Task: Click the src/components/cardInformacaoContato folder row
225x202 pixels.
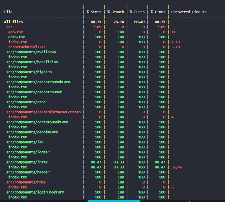Action: point(43,112)
